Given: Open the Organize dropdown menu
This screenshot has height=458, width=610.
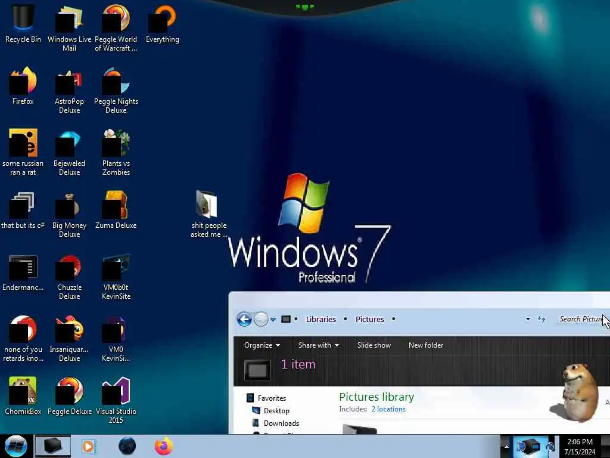Looking at the screenshot, I should (262, 345).
